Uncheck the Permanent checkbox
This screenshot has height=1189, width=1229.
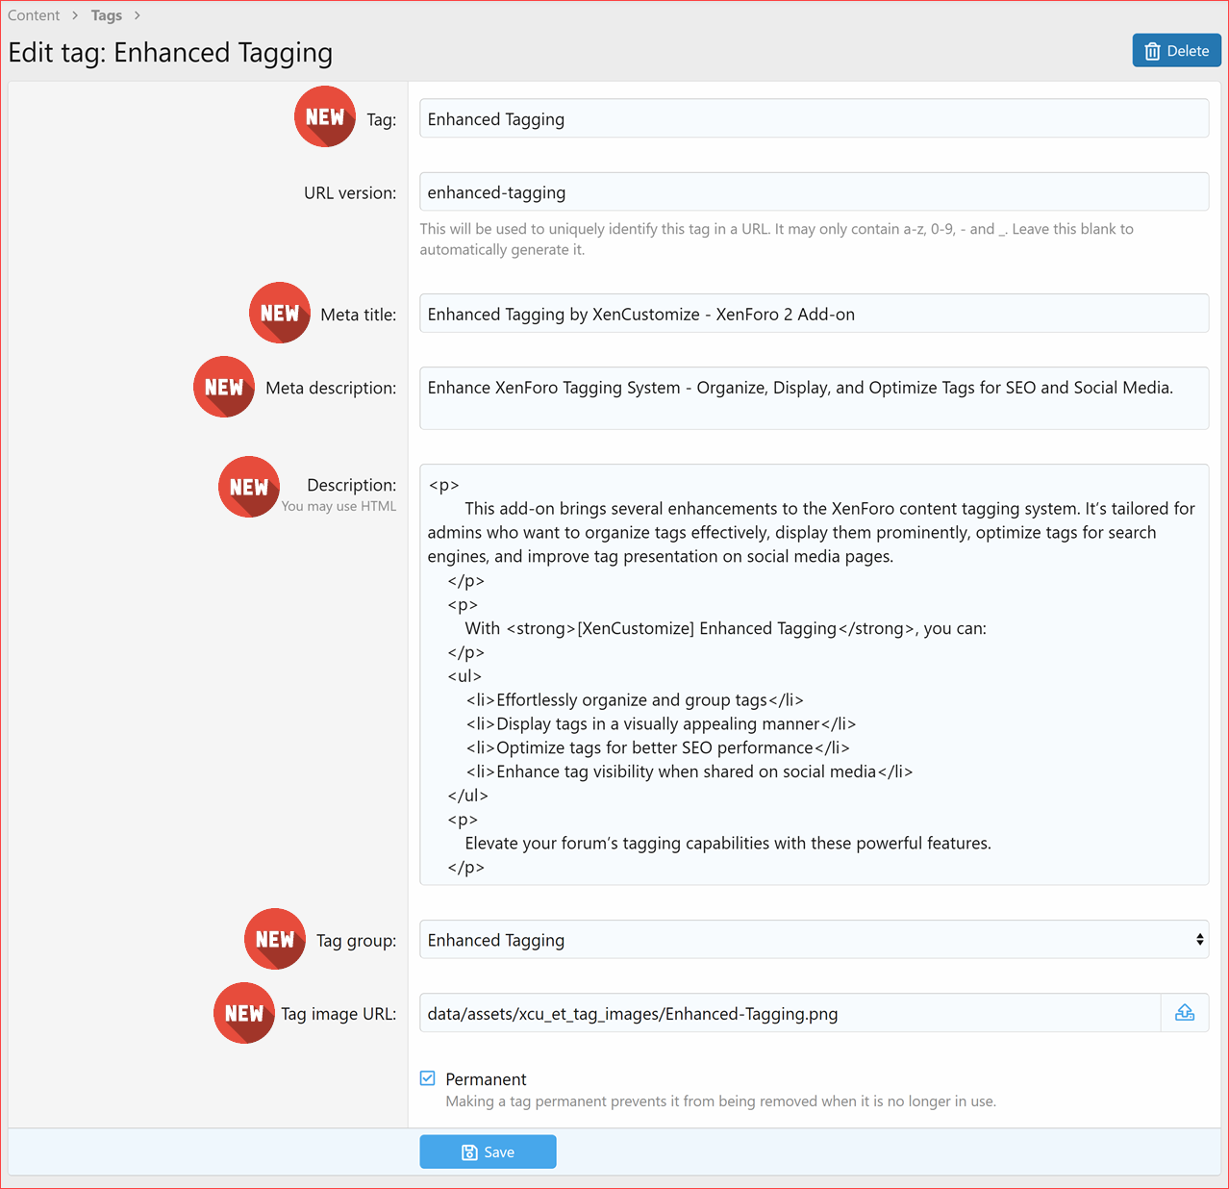pos(428,1078)
